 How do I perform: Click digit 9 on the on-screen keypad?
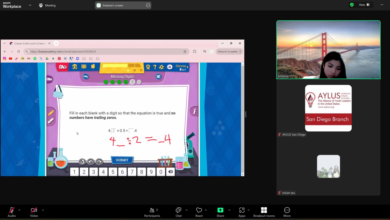pyautogui.click(x=151, y=172)
